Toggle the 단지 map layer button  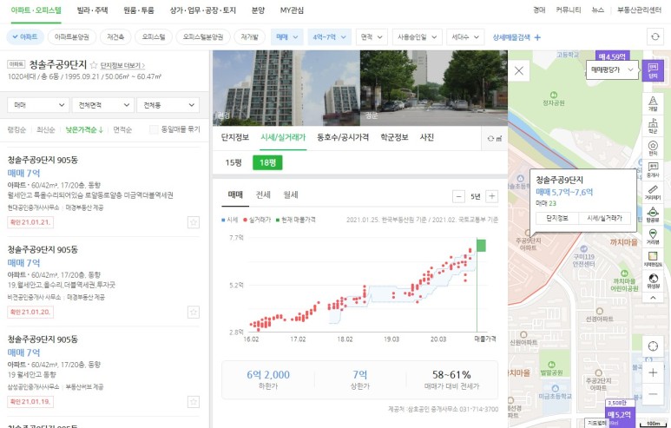pyautogui.click(x=653, y=70)
